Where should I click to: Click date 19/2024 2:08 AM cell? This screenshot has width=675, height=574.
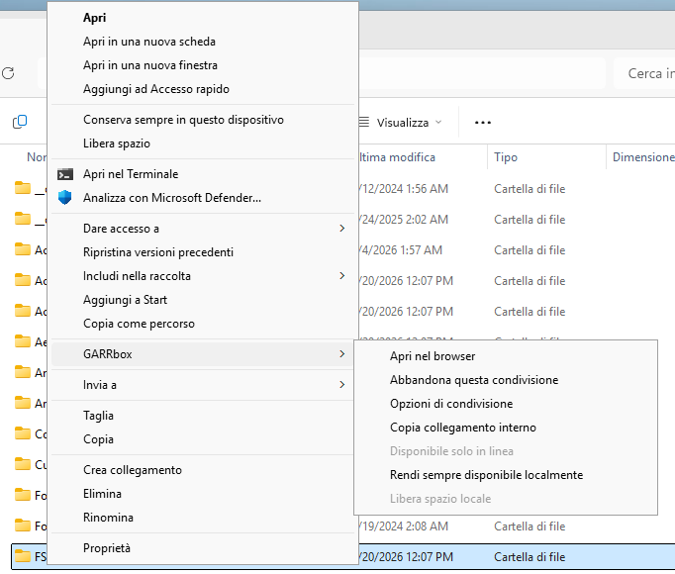(x=404, y=526)
